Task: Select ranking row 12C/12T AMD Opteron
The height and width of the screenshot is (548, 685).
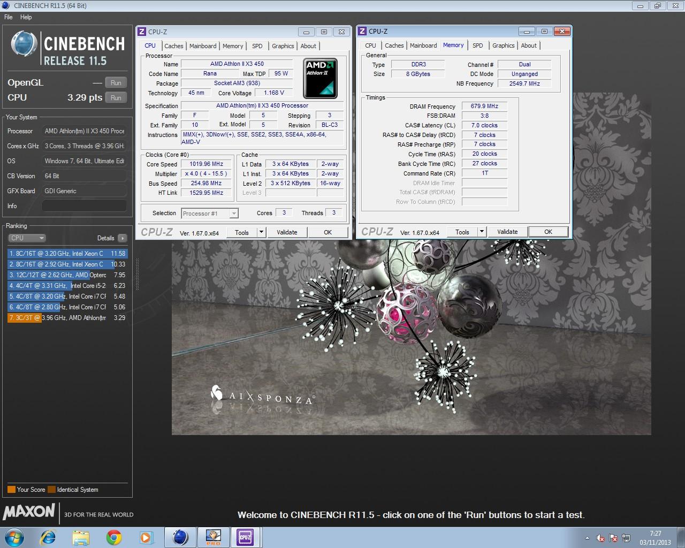Action: (x=67, y=275)
